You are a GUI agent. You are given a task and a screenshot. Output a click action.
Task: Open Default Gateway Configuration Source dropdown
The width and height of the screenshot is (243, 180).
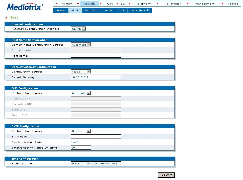click(81, 71)
